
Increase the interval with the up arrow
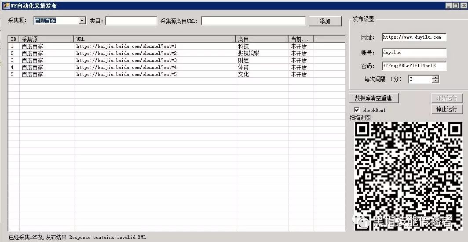point(436,77)
